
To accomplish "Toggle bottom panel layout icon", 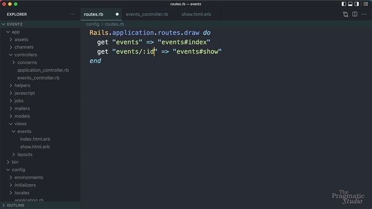I will tap(350, 4).
